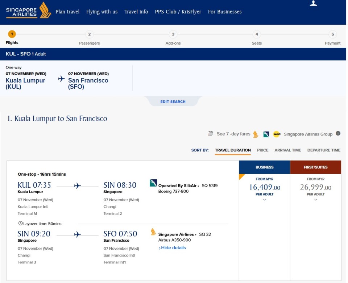Sort results by Price
The height and width of the screenshot is (283, 348).
(262, 150)
